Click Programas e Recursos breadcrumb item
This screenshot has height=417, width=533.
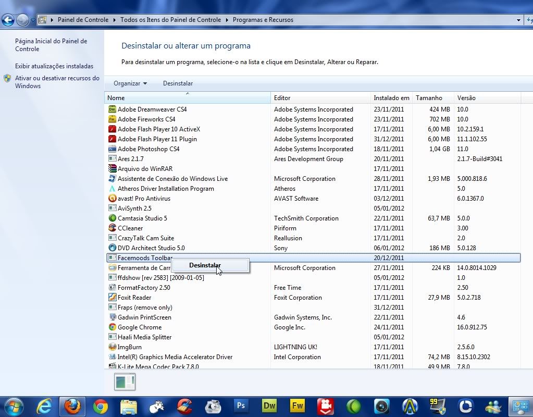click(x=263, y=20)
